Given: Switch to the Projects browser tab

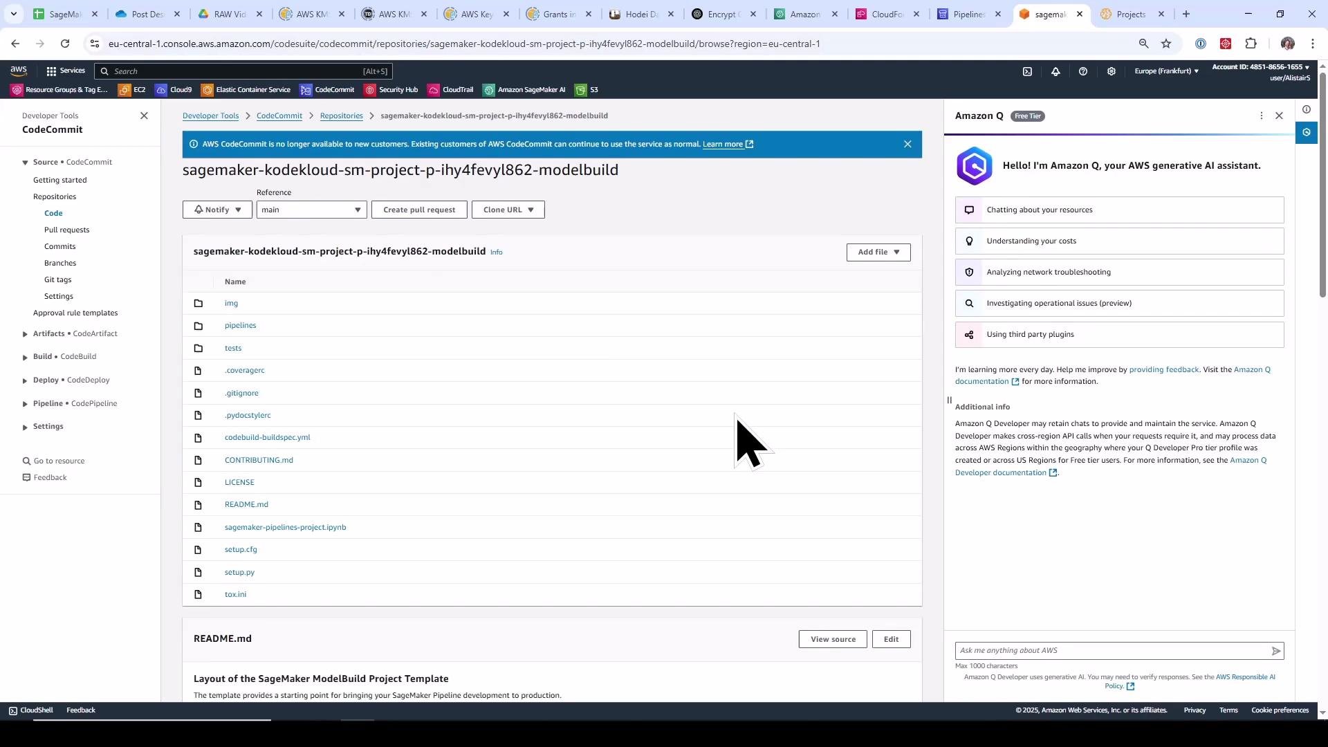Looking at the screenshot, I should (1131, 14).
